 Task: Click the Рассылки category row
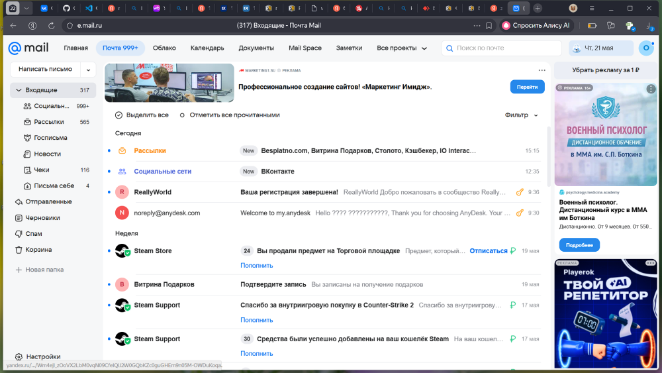click(324, 151)
